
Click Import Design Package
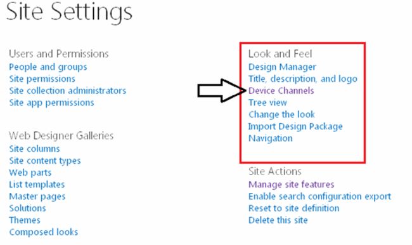pyautogui.click(x=295, y=126)
